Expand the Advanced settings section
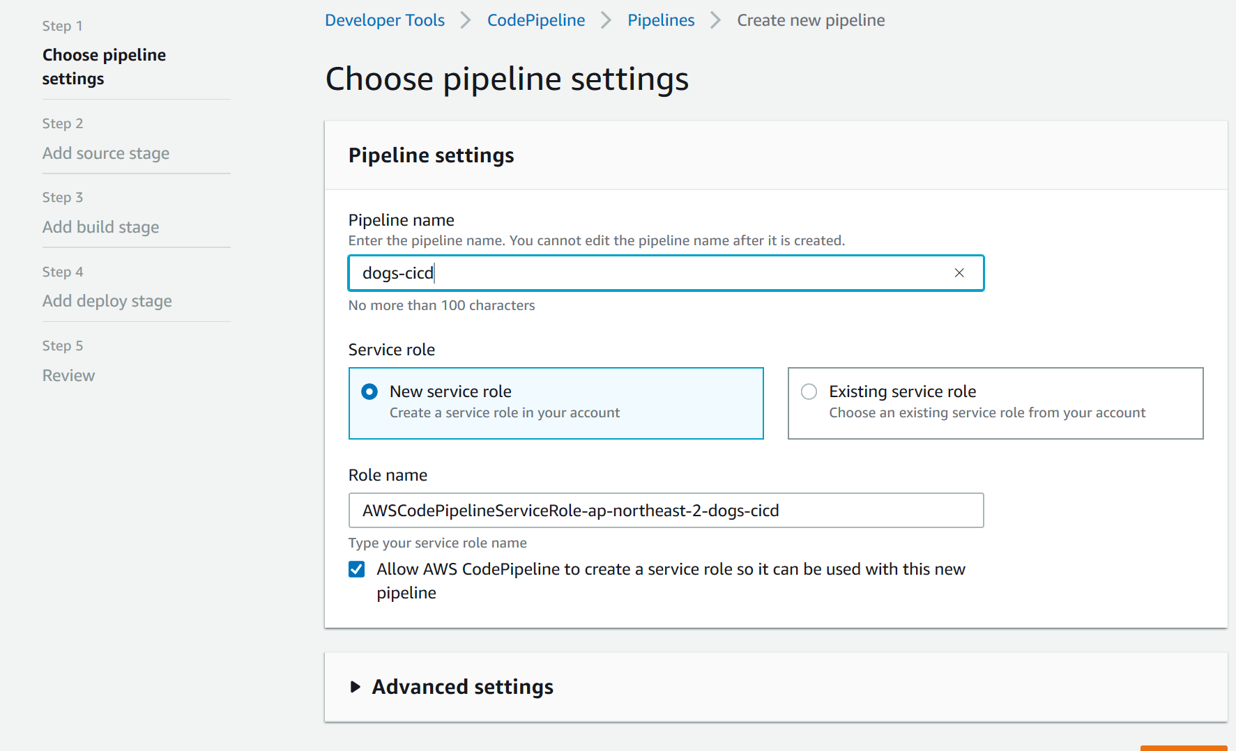 pyautogui.click(x=356, y=687)
